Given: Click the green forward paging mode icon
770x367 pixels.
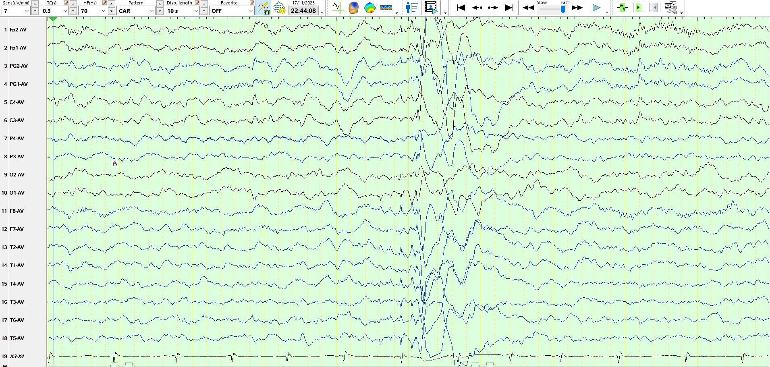Looking at the screenshot, I should coord(639,8).
